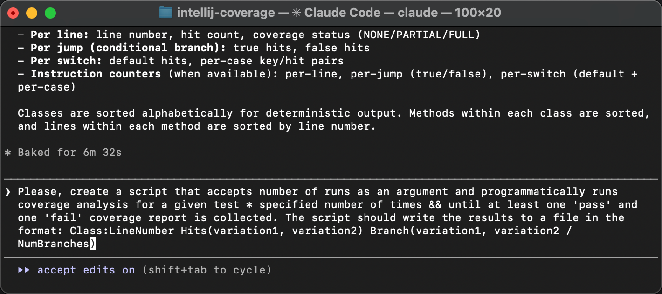
Task: Click the yellow minimize traffic light button
Action: point(31,13)
